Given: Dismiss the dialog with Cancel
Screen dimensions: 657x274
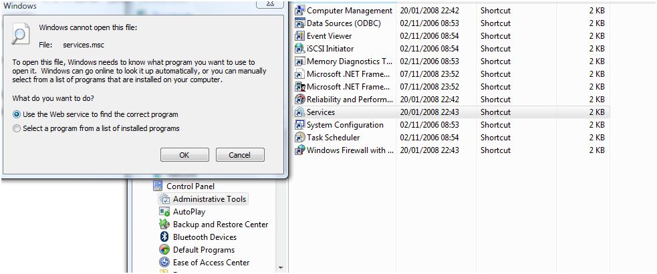Looking at the screenshot, I should coord(240,155).
